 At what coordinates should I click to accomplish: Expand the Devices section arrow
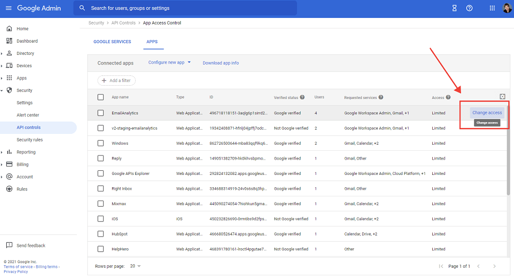click(2, 66)
